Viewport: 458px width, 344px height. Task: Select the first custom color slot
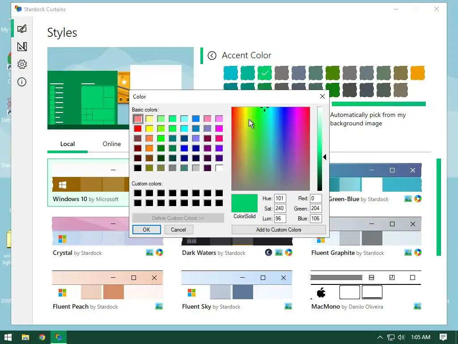(138, 193)
